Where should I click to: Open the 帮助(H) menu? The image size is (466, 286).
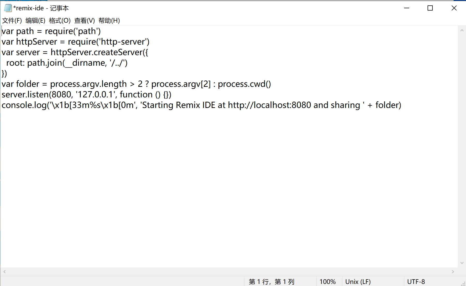(109, 21)
